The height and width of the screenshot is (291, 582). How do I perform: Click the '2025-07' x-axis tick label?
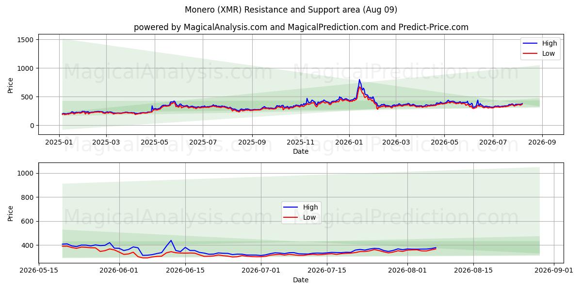click(203, 143)
